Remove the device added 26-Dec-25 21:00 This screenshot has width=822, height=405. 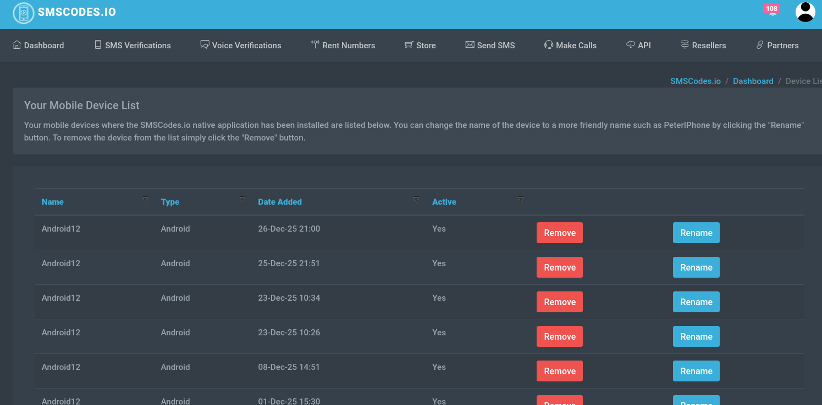(x=560, y=233)
